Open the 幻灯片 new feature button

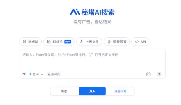coord(59,42)
